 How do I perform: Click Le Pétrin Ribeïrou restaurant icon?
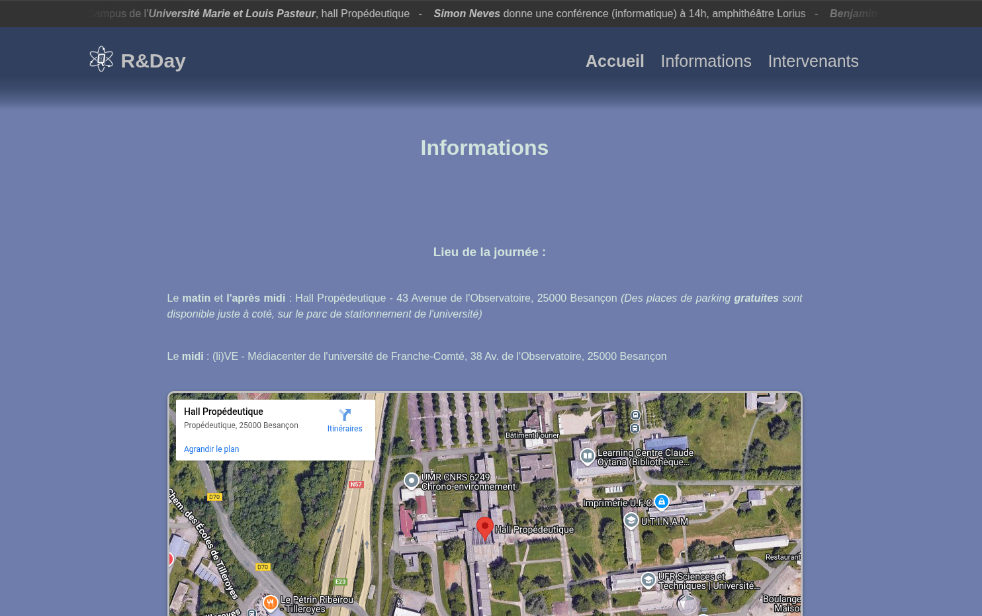coord(270,603)
